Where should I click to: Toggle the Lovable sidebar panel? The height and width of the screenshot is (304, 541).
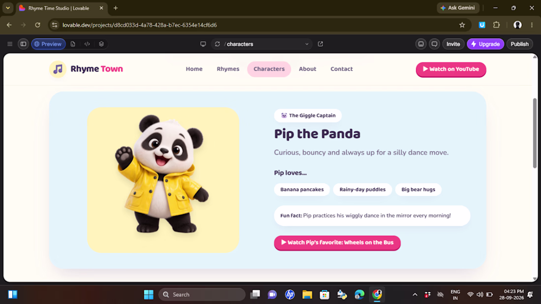pyautogui.click(x=23, y=44)
